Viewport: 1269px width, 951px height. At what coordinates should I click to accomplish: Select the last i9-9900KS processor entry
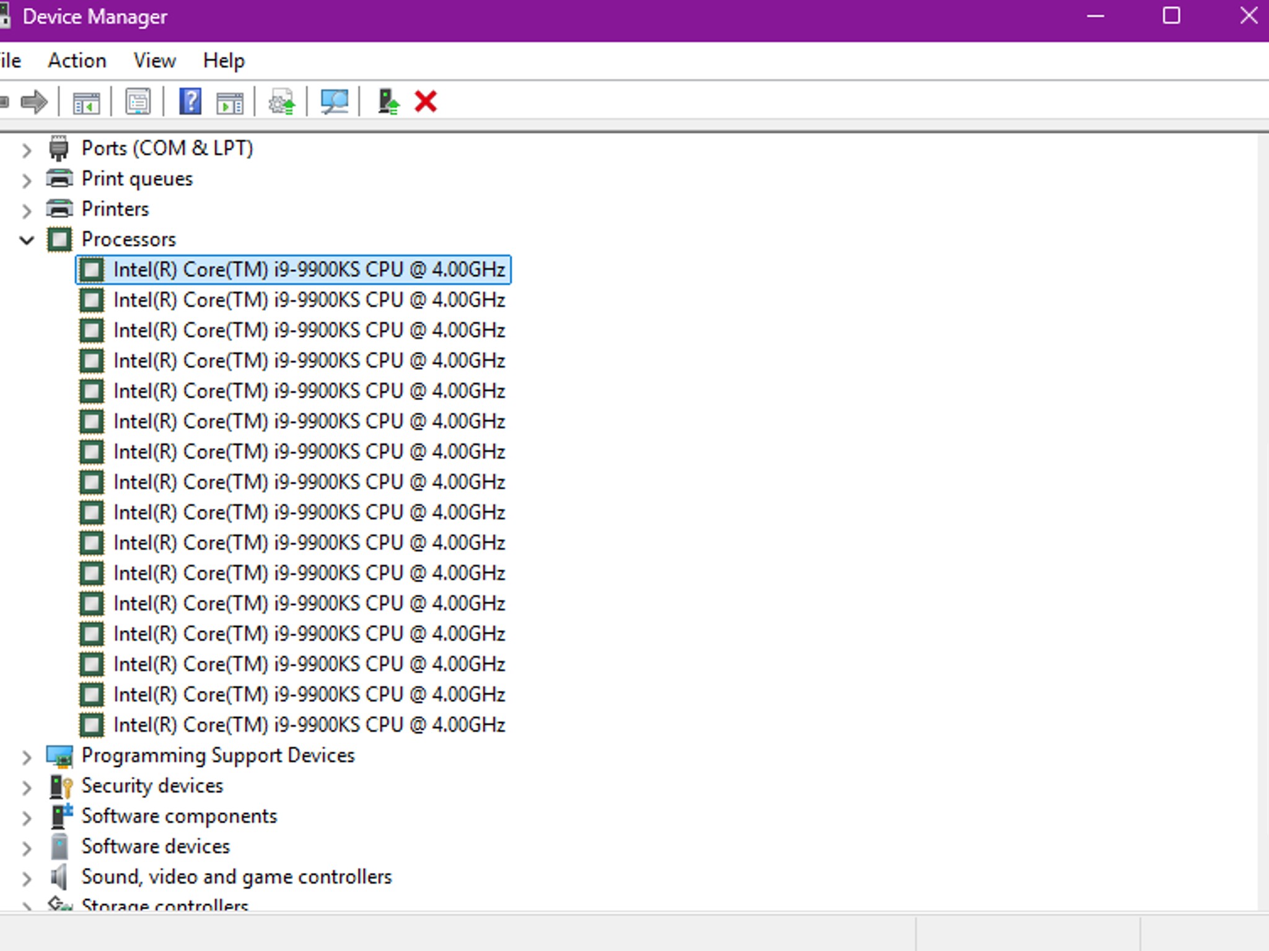tap(309, 724)
